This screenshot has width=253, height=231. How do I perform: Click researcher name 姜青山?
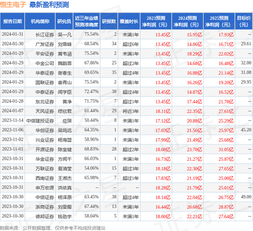65,82
